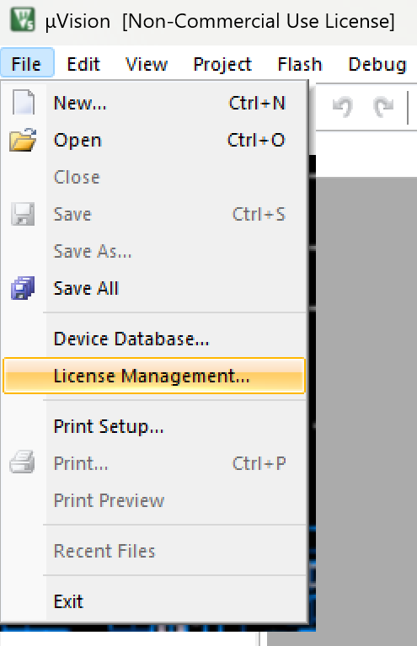
Task: Choose New... from File menu
Action: [153, 103]
